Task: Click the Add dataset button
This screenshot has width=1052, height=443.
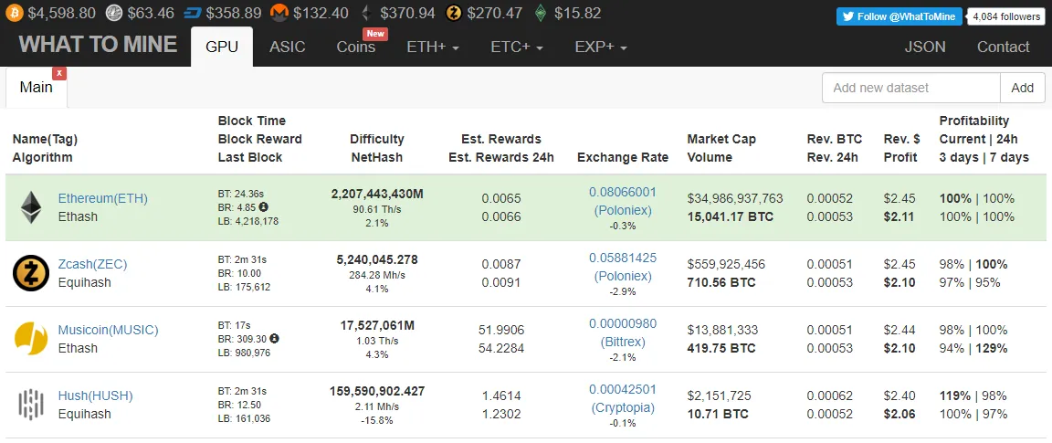Action: [1023, 88]
